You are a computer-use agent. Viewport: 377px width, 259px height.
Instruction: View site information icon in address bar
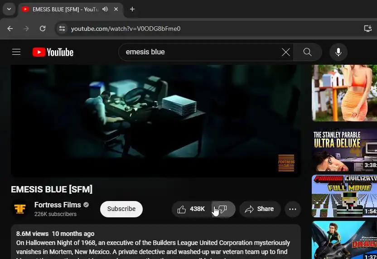pos(62,29)
